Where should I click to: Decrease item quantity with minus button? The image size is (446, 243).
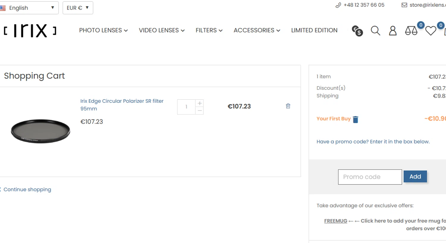(x=200, y=111)
